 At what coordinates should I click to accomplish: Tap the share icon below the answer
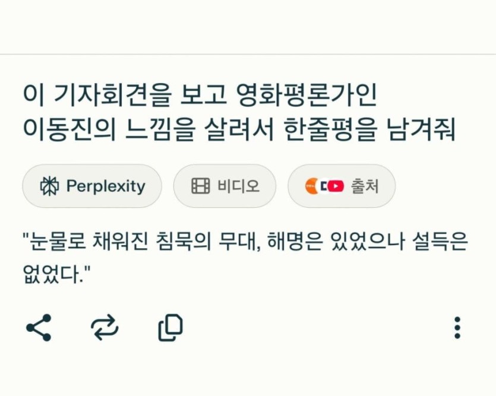(39, 328)
